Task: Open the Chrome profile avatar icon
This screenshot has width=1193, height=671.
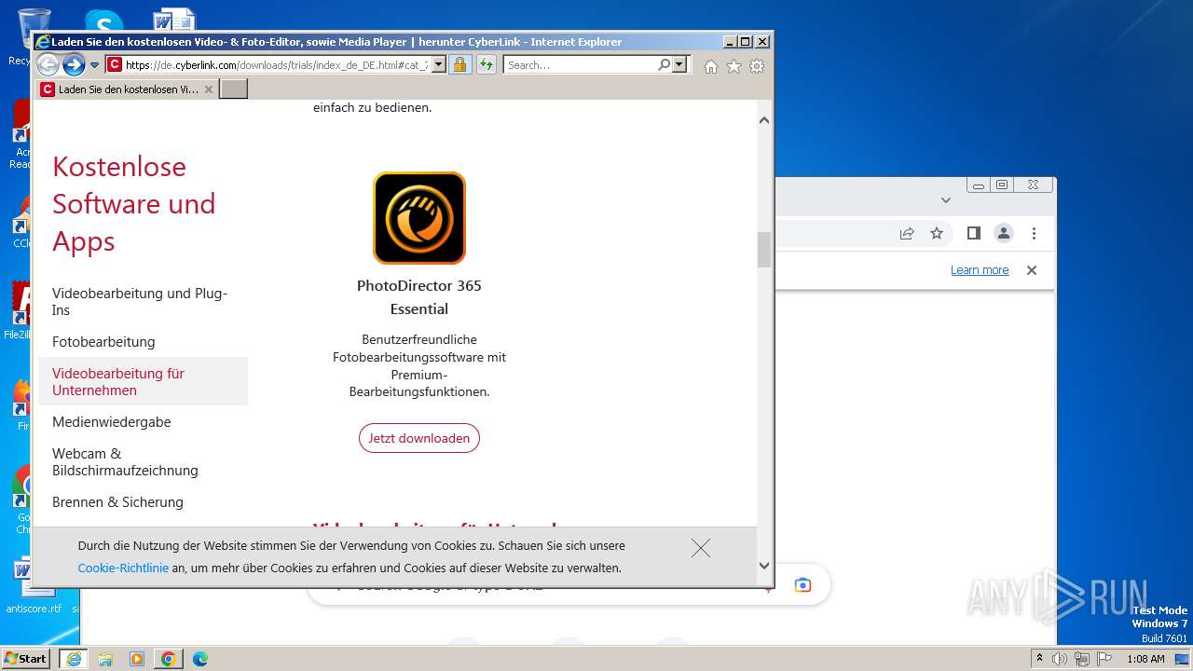Action: pos(1003,234)
